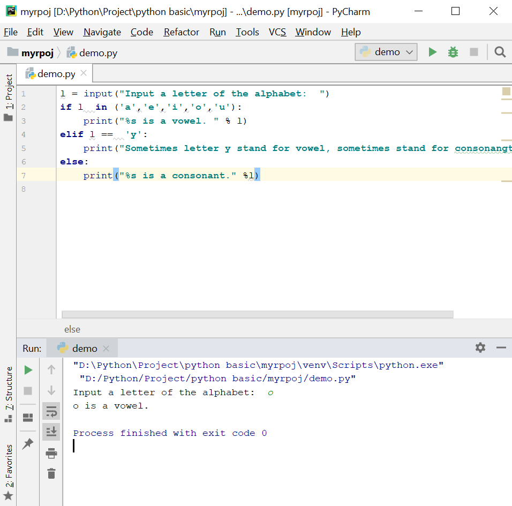Click the gray stop button in the top toolbar
The width and height of the screenshot is (512, 506).
pos(474,52)
